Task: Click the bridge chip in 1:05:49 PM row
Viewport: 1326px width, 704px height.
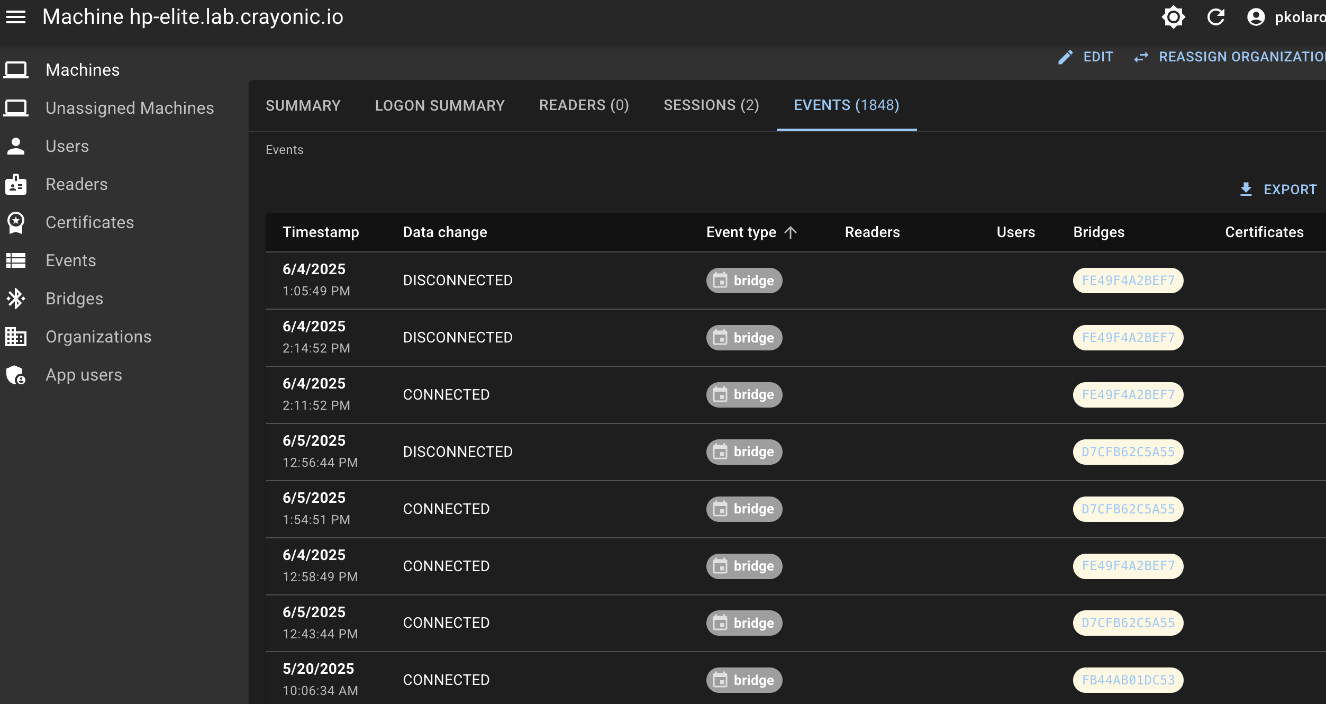Action: [x=744, y=281]
